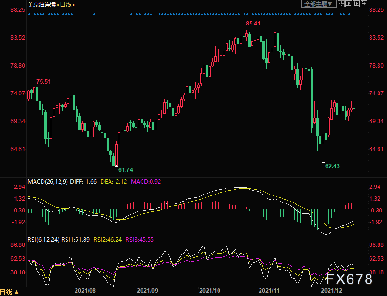Toggle the magenta RSI3:45.55 line label
Viewport: 387px width, 296px height.
140,239
